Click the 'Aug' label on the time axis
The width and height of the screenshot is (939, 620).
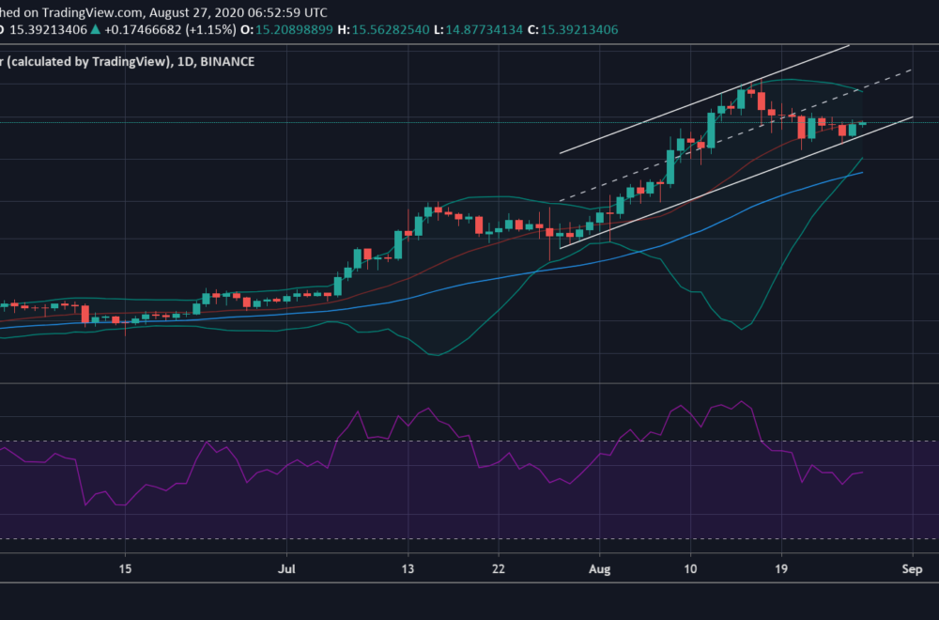[x=599, y=568]
